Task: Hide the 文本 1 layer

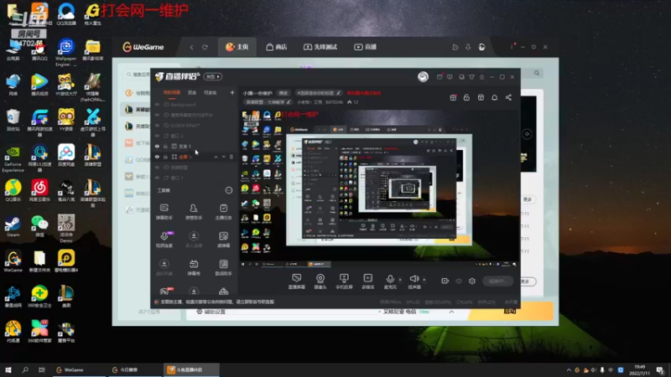Action: pos(157,146)
